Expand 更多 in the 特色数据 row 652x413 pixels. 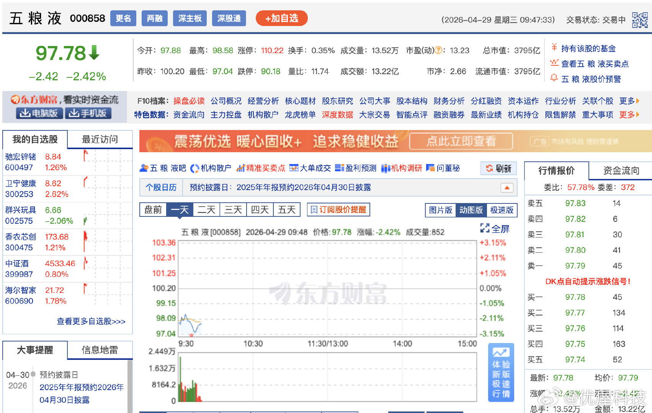[x=627, y=114]
